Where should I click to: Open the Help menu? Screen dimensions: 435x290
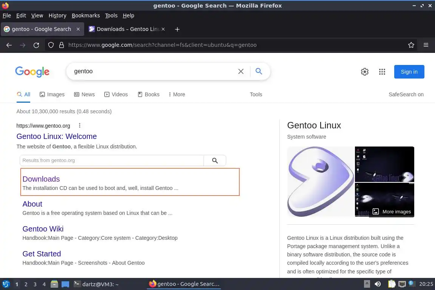[128, 15]
